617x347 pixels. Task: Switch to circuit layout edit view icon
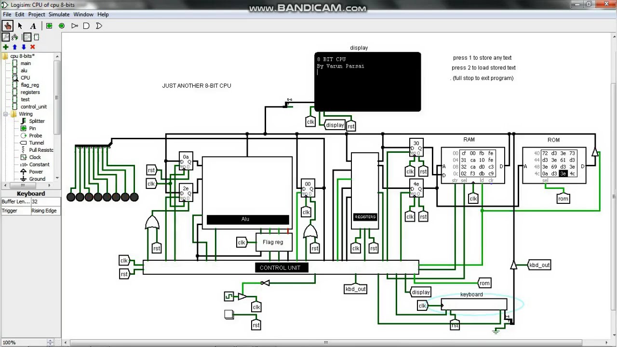27,37
